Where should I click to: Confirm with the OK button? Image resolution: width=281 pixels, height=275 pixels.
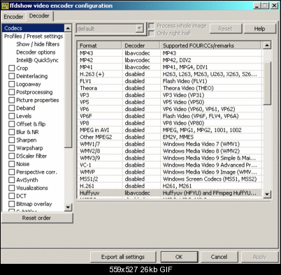pyautogui.click(x=179, y=257)
